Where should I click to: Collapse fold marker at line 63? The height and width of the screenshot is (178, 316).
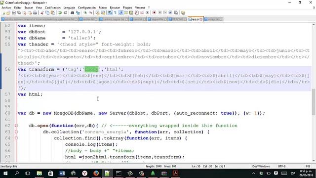pyautogui.click(x=16, y=132)
